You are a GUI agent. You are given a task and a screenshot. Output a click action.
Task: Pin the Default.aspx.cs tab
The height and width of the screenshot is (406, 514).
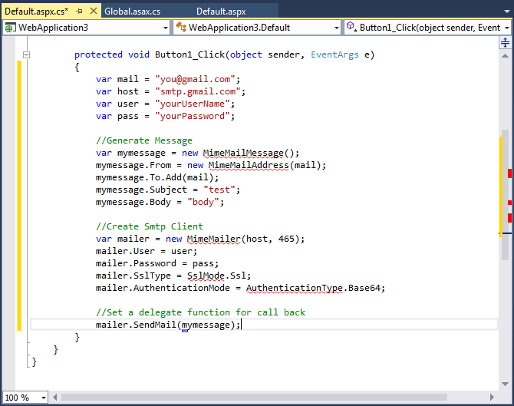[x=79, y=12]
